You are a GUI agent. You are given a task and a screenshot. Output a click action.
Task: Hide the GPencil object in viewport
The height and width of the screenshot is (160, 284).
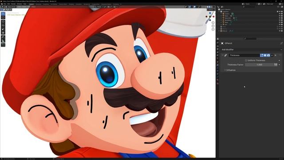pos(280,31)
